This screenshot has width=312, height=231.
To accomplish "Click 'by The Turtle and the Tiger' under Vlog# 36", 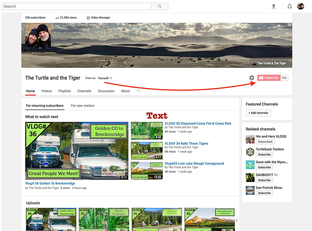I will pyautogui.click(x=42, y=188).
